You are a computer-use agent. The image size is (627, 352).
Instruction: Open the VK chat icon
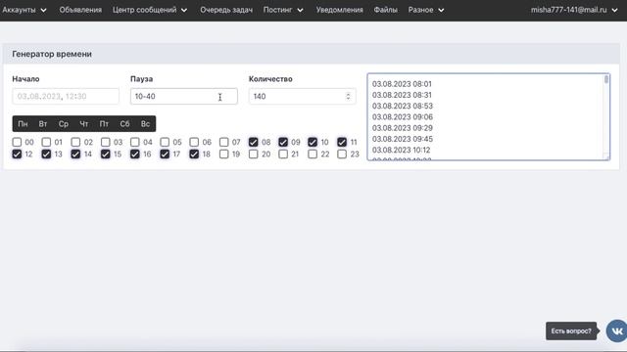click(x=616, y=330)
